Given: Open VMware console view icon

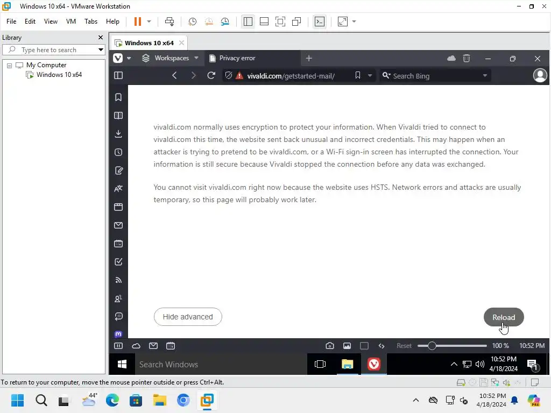Looking at the screenshot, I should click(320, 22).
